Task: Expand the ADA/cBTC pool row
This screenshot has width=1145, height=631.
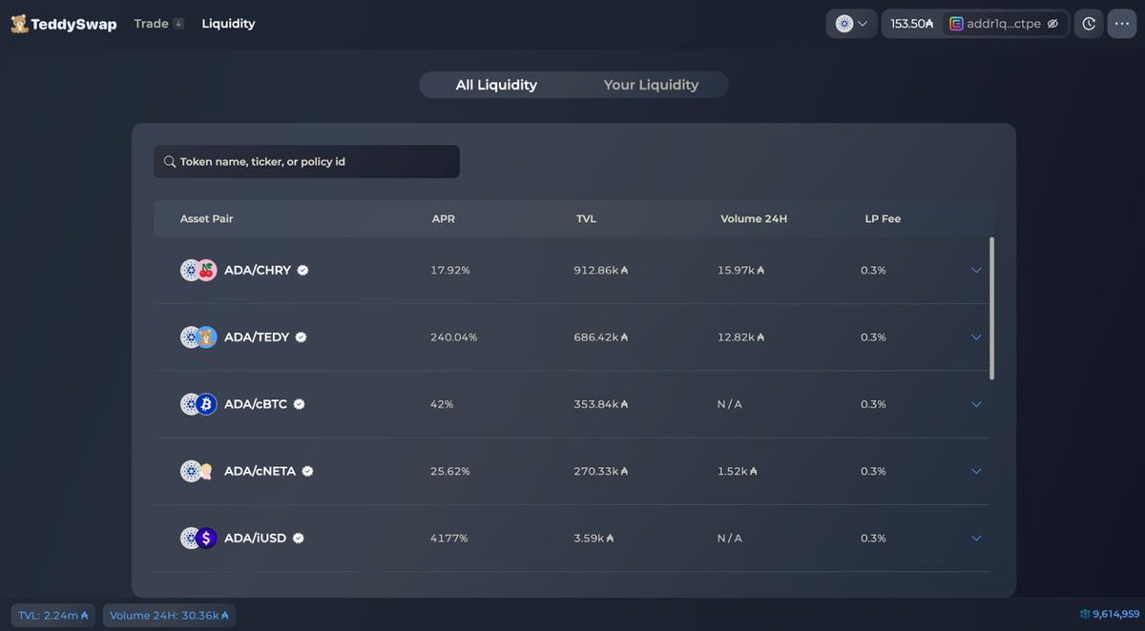Action: click(x=975, y=404)
